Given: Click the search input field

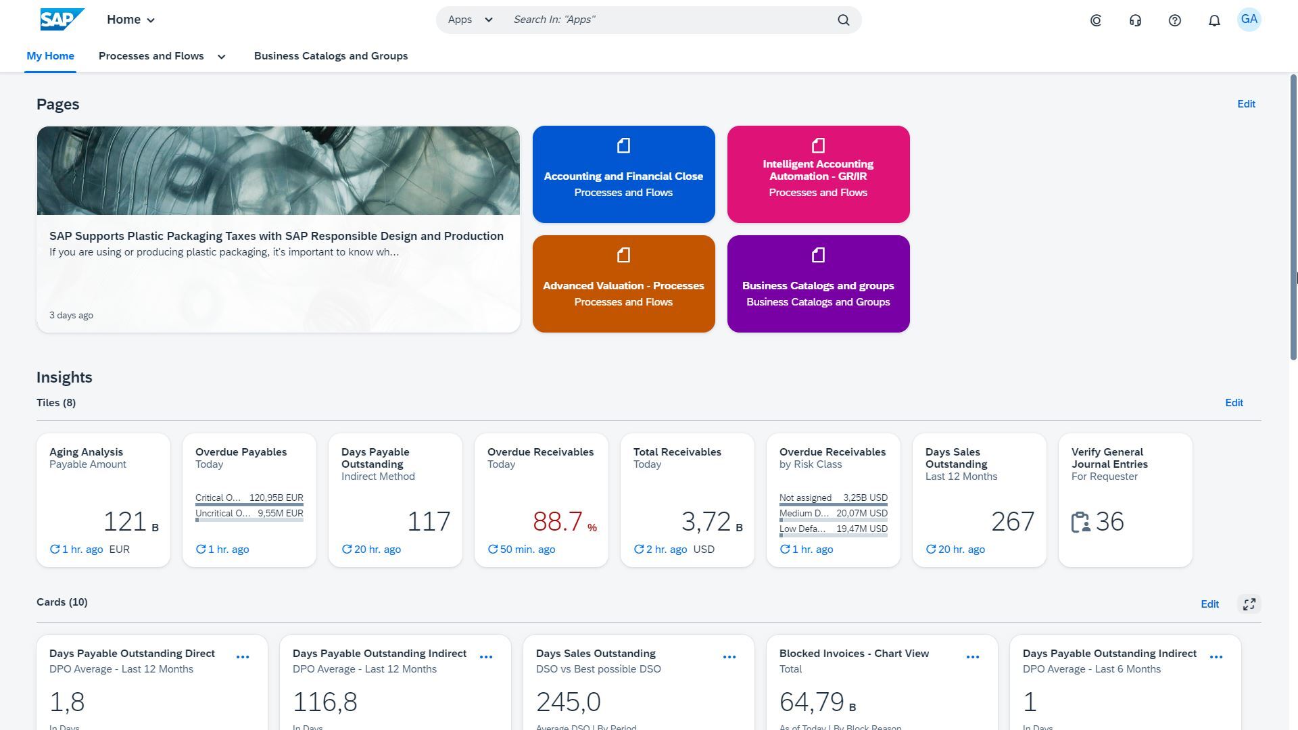Looking at the screenshot, I should tap(669, 20).
